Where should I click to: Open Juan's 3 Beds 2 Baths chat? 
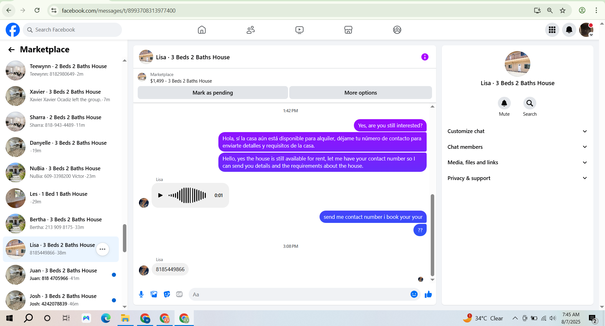pos(61,275)
